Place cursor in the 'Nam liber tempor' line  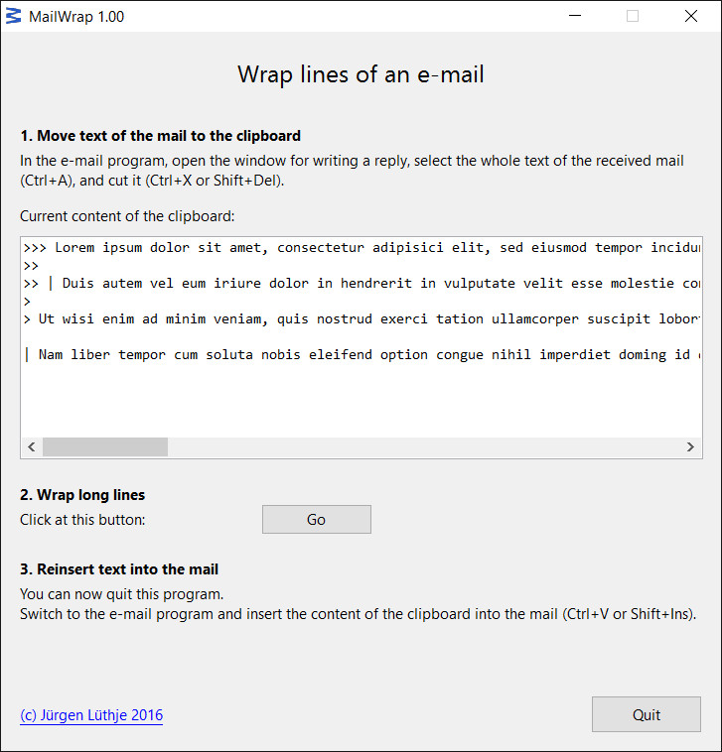tap(361, 355)
